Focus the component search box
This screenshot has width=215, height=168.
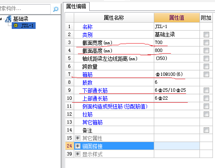[25, 9]
